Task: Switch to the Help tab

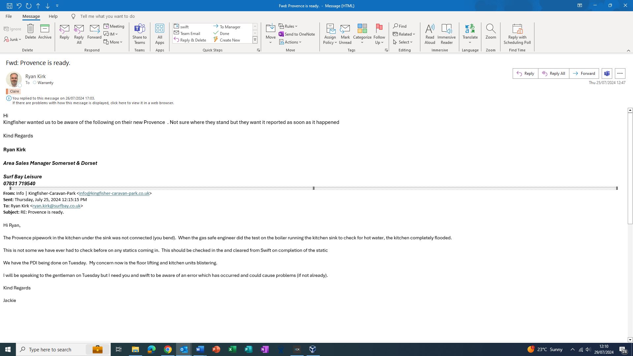Action: (53, 16)
